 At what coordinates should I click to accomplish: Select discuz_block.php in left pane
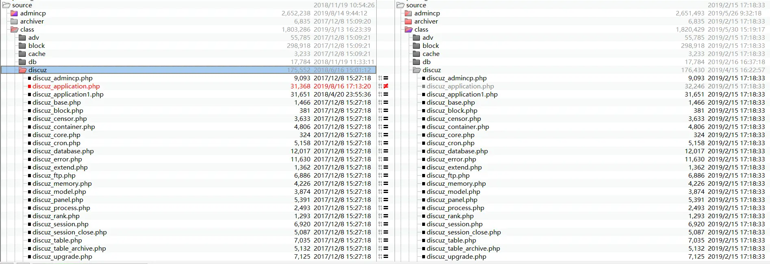[58, 111]
